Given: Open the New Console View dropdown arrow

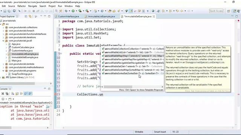Looking at the screenshot, I should point(14,99).
